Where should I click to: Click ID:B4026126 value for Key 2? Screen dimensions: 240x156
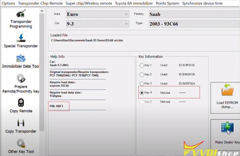coord(187,75)
